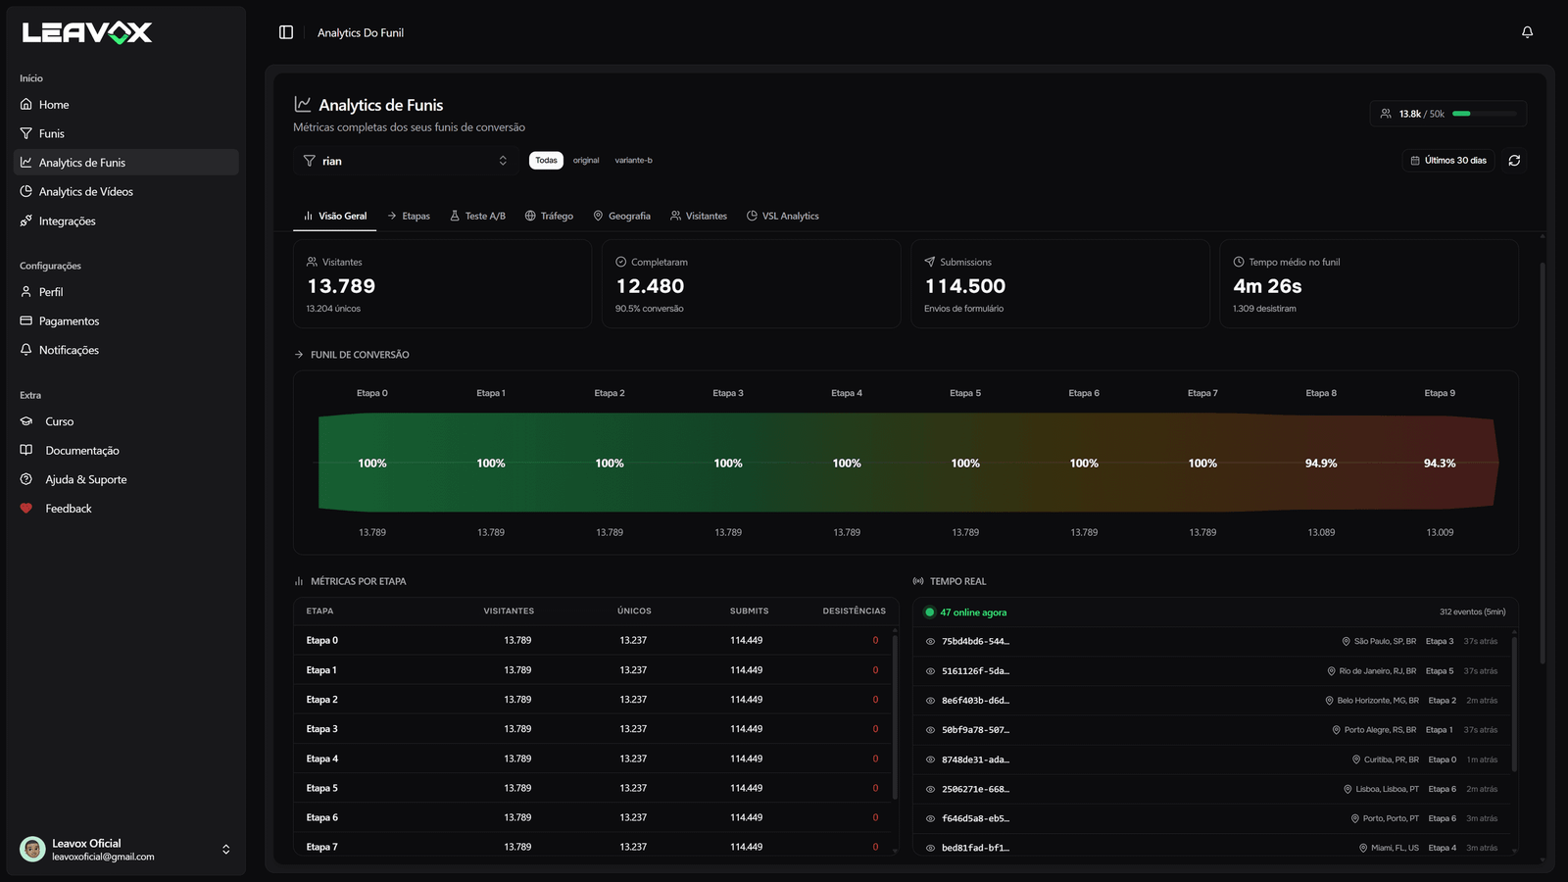The height and width of the screenshot is (882, 1568).
Task: Click the metrics table scrollbar
Action: pyautogui.click(x=895, y=715)
